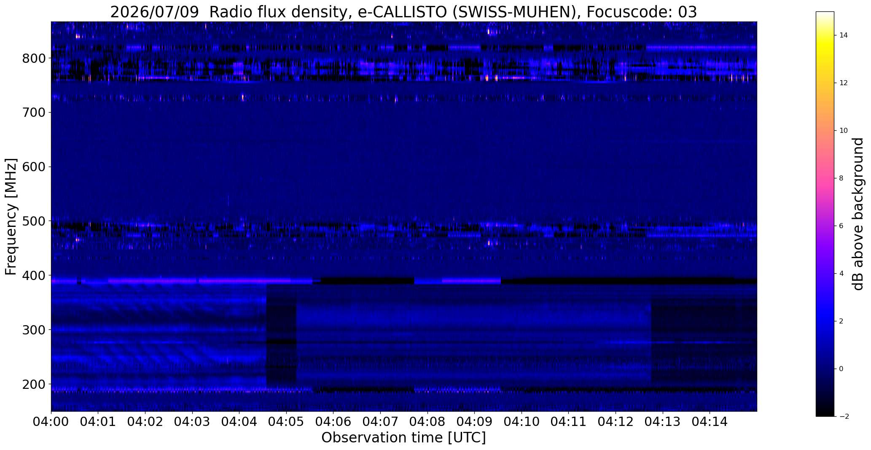
Task: Click the dB above background colorbar label
Action: 858,214
